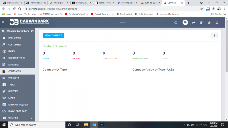The height and width of the screenshot is (128, 228).
Task: Filter by About to Expire contracts
Action: [x=110, y=58]
